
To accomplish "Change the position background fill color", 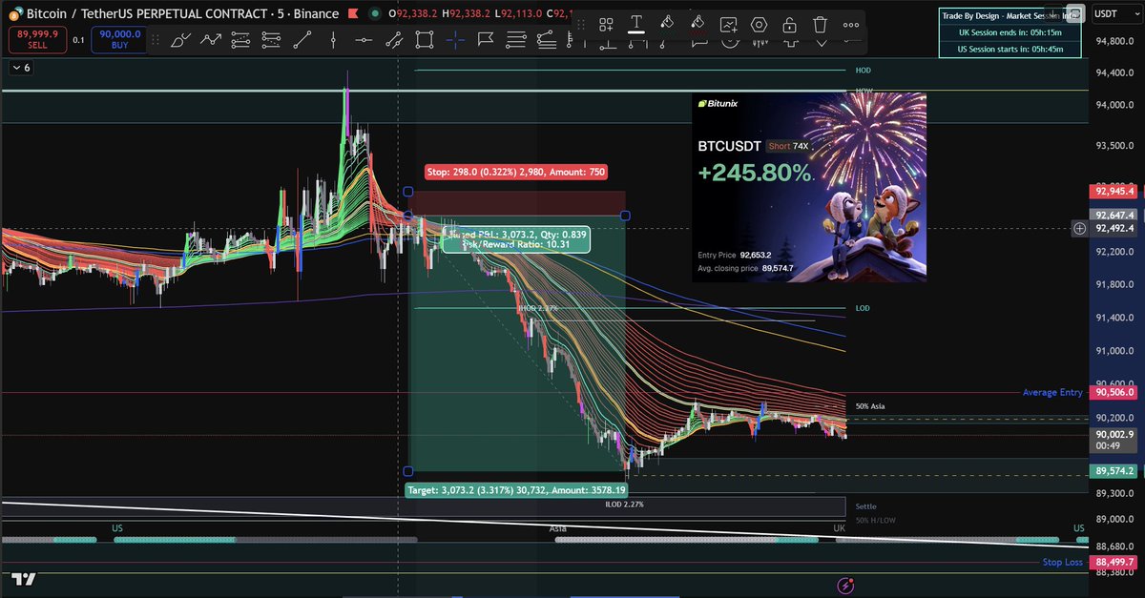I will 667,24.
